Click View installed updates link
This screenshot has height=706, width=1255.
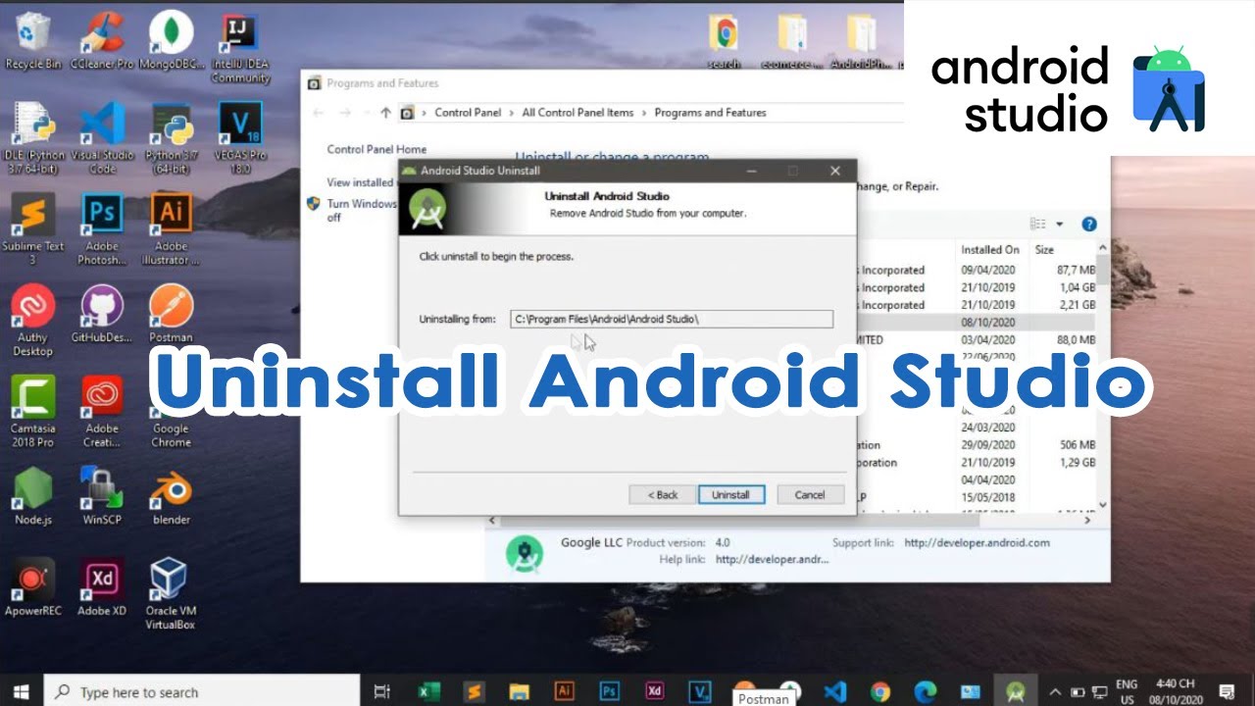pyautogui.click(x=361, y=182)
